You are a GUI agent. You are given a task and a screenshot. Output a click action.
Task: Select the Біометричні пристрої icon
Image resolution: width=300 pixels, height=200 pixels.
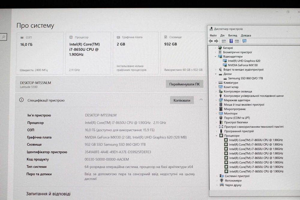220,52
